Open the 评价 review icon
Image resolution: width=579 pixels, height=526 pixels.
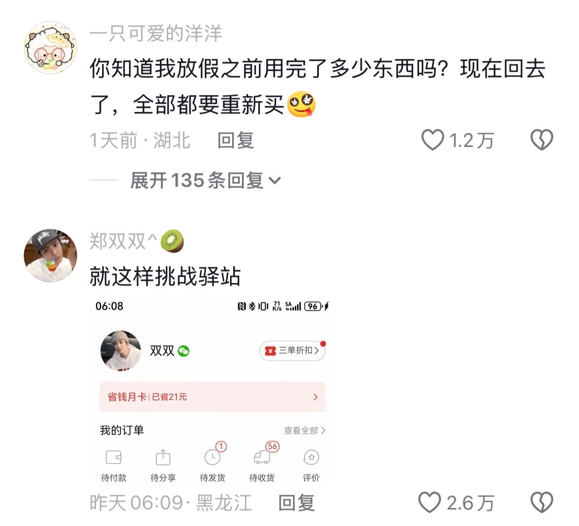point(311,457)
